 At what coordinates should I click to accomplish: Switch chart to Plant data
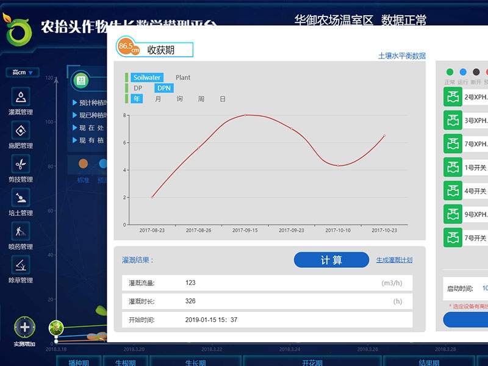coord(183,77)
